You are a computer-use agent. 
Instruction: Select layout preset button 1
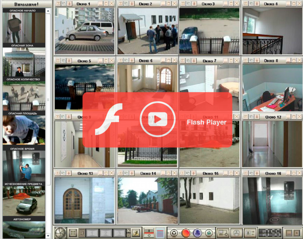92,233
